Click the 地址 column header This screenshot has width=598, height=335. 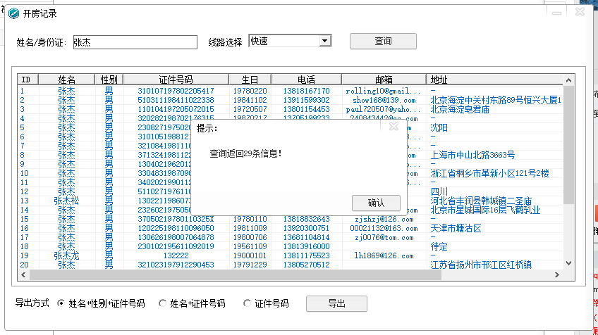tap(494, 80)
